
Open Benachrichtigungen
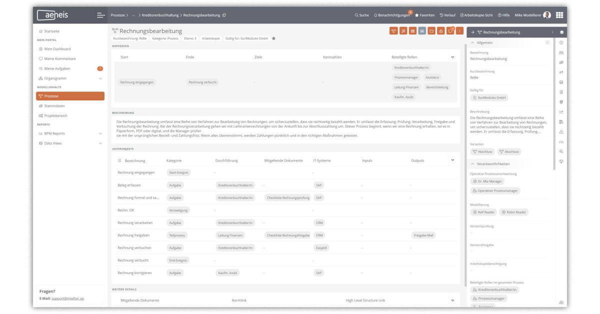point(392,15)
